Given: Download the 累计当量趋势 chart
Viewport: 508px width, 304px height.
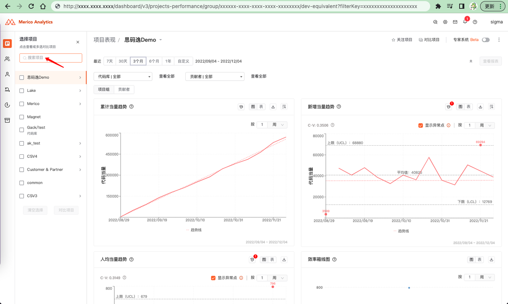Looking at the screenshot, I should click(273, 106).
